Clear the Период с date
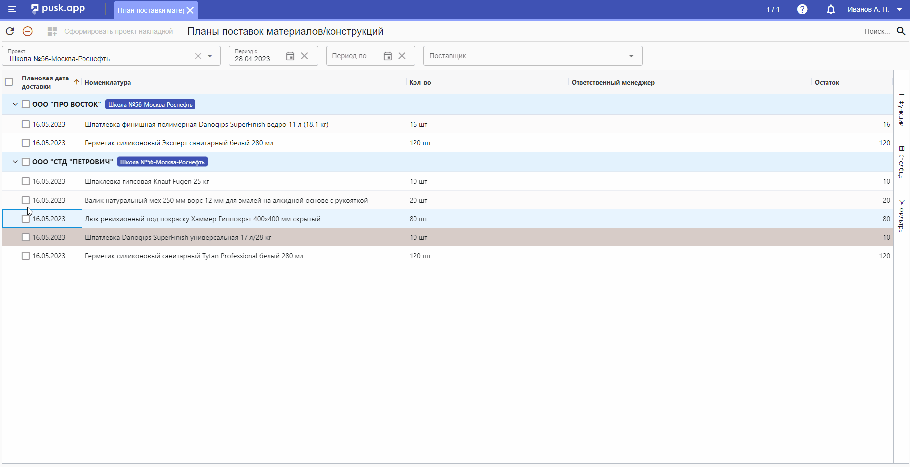 pyautogui.click(x=305, y=56)
